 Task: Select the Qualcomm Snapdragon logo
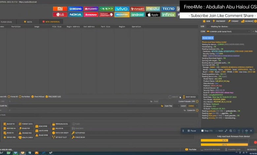106,15
